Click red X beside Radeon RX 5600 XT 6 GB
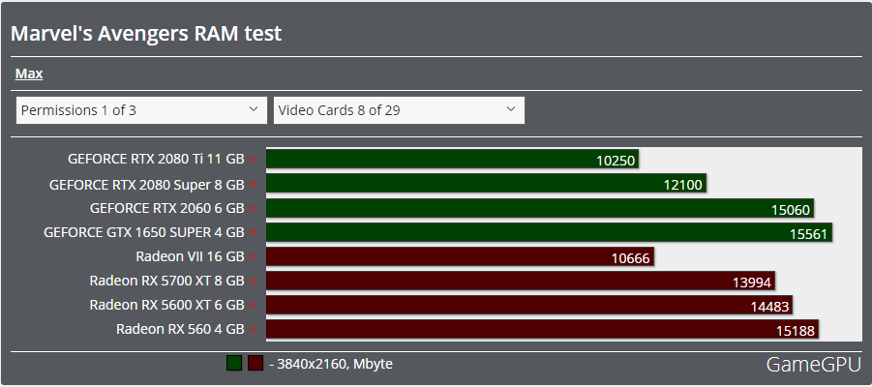This screenshot has width=872, height=387. click(254, 306)
